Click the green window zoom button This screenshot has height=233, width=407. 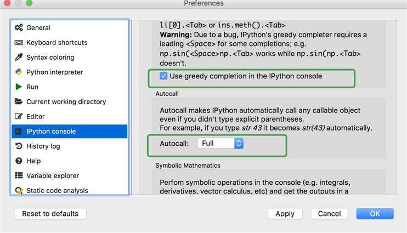tap(29, 3)
